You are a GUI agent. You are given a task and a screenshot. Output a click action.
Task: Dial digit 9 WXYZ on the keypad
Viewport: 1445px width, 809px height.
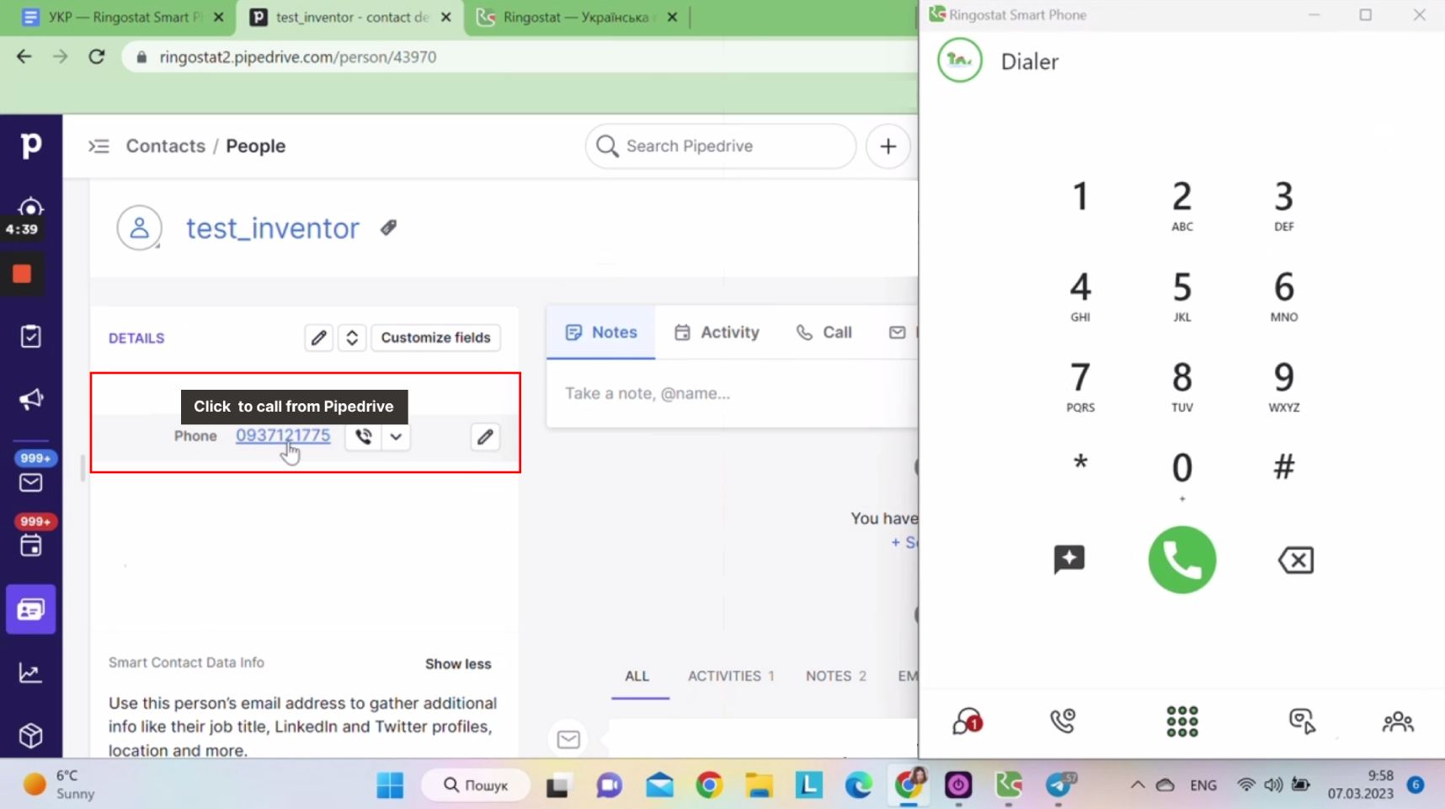click(1283, 386)
